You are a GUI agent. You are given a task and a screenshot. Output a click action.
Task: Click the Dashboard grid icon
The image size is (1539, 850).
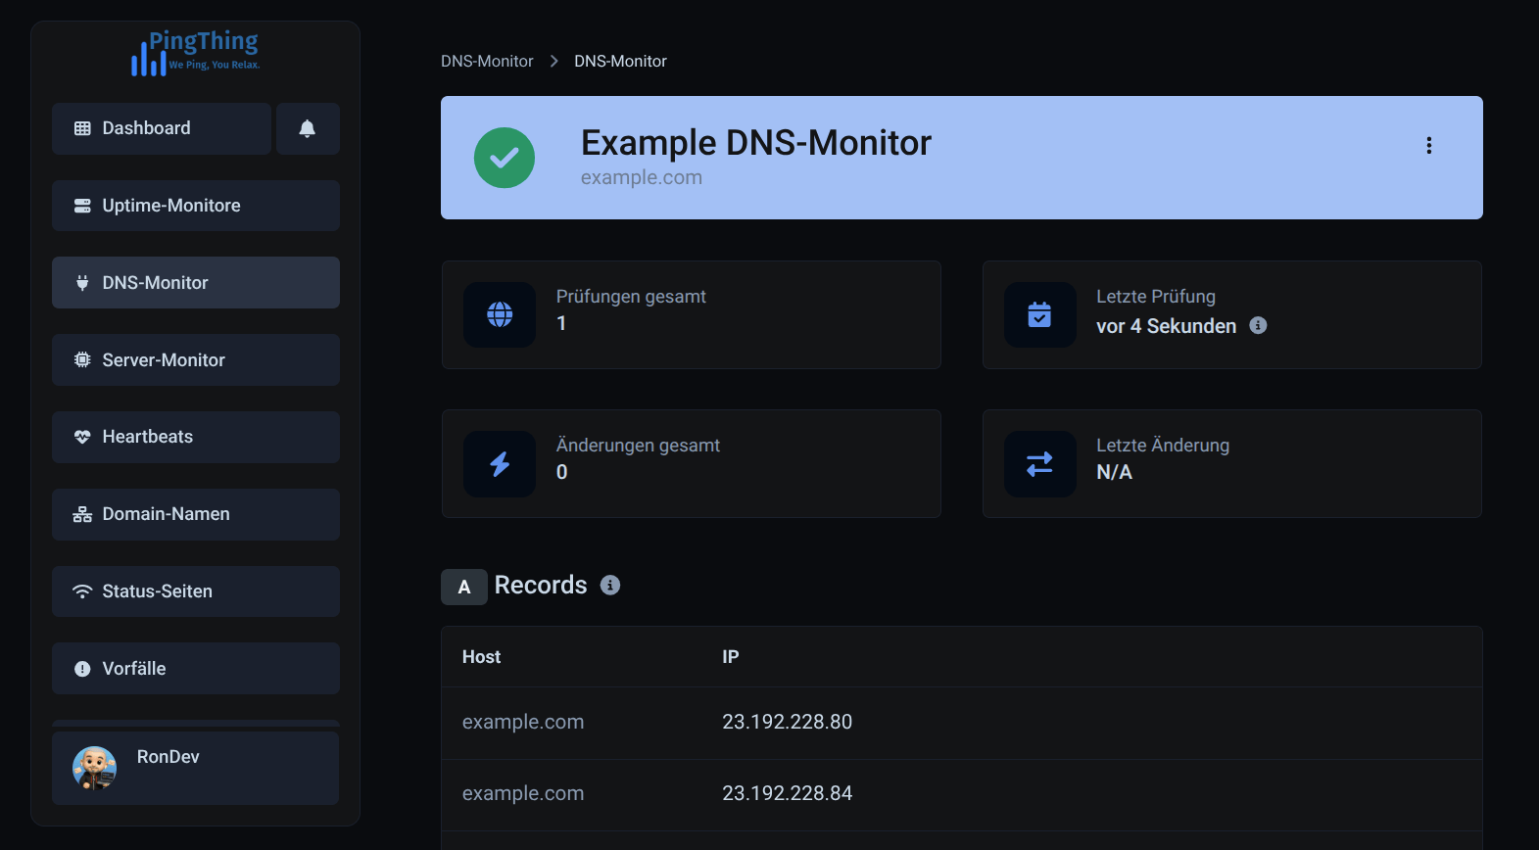pyautogui.click(x=82, y=128)
